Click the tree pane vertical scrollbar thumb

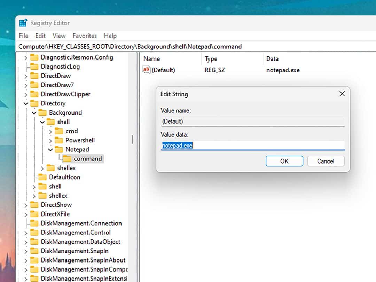[x=132, y=140]
